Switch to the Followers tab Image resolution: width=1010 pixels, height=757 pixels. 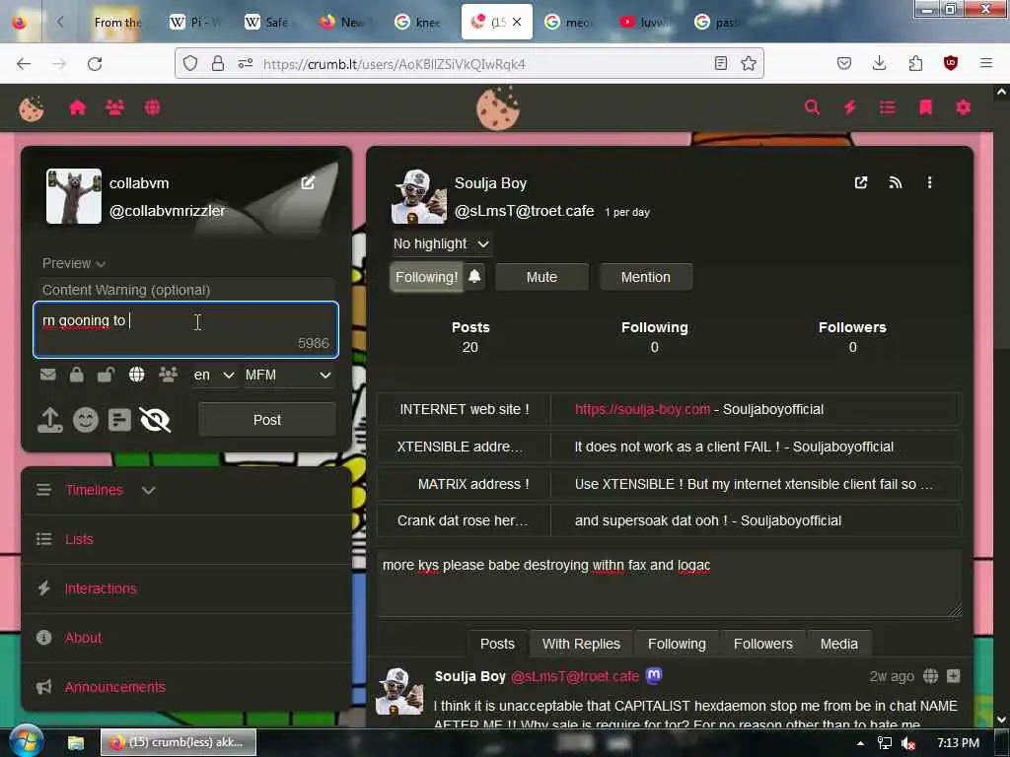pyautogui.click(x=762, y=644)
